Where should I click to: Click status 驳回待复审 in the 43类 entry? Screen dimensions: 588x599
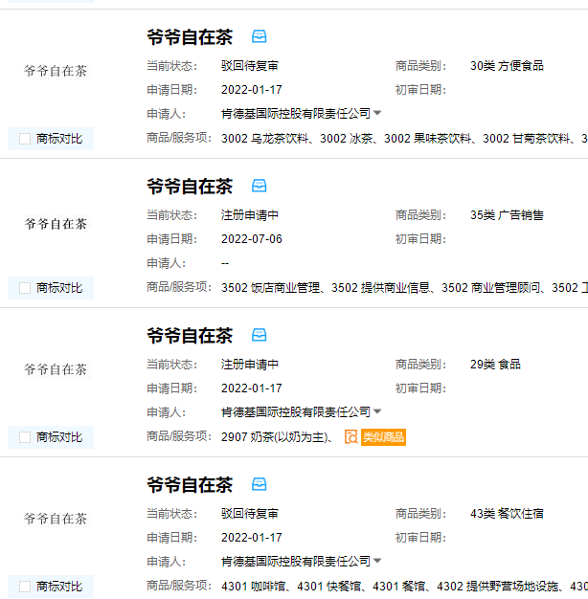(250, 514)
